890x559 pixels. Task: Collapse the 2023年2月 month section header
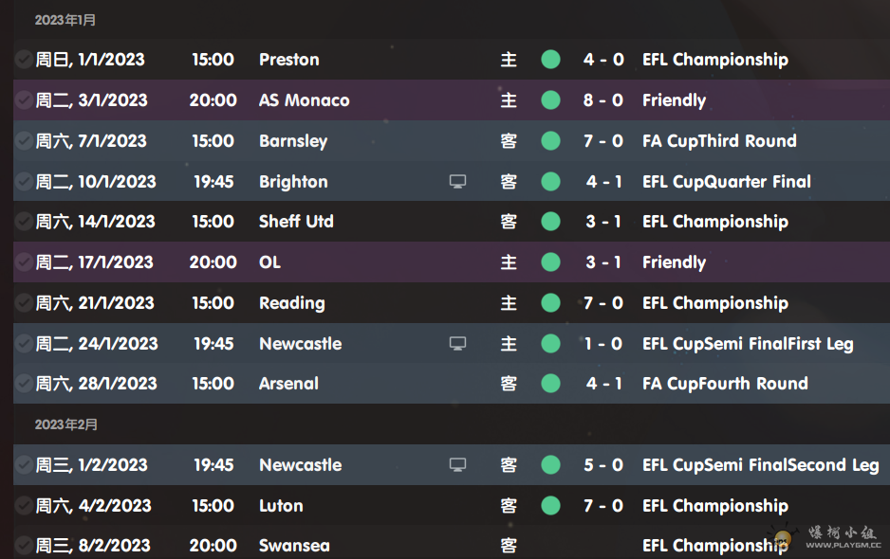(x=65, y=424)
